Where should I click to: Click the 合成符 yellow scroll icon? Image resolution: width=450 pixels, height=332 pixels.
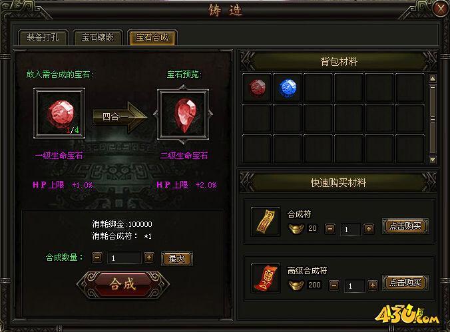[x=266, y=222]
